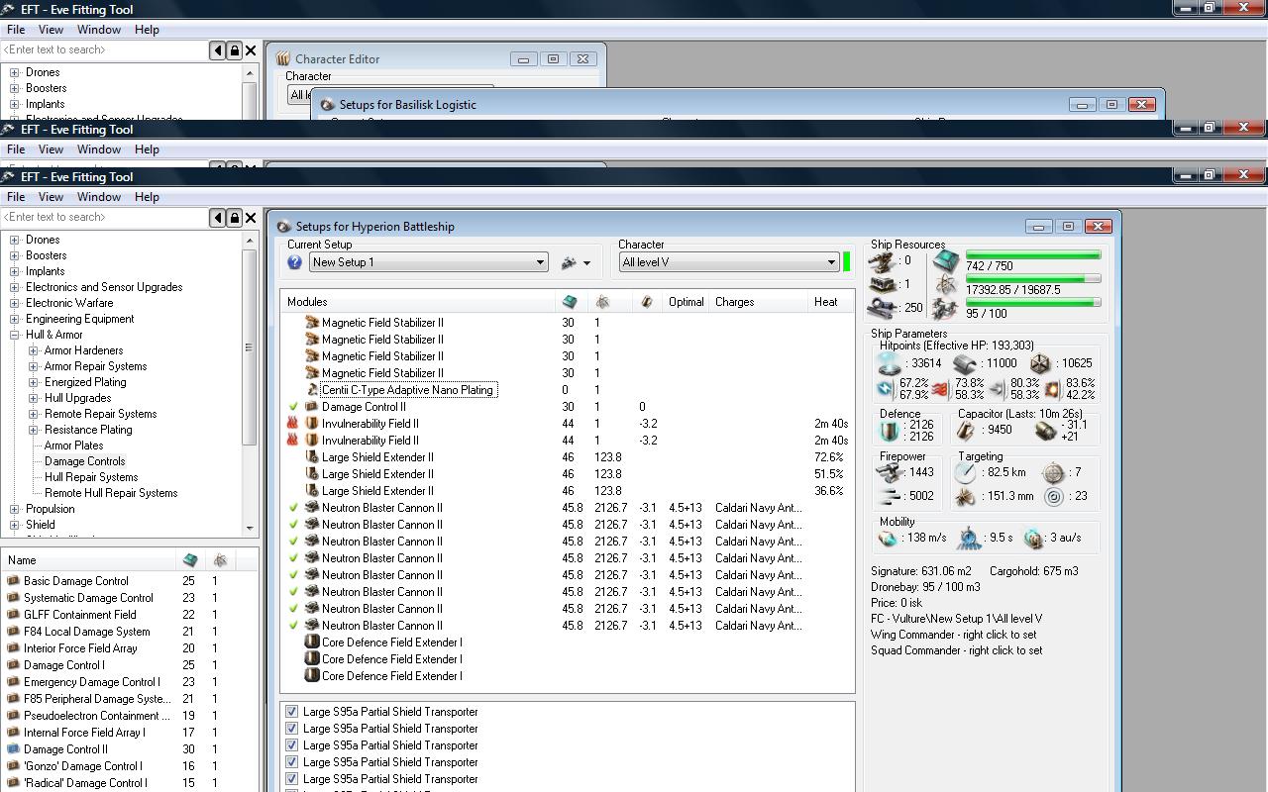Expand the Propulsion tree node
The width and height of the screenshot is (1268, 792).
(x=14, y=509)
